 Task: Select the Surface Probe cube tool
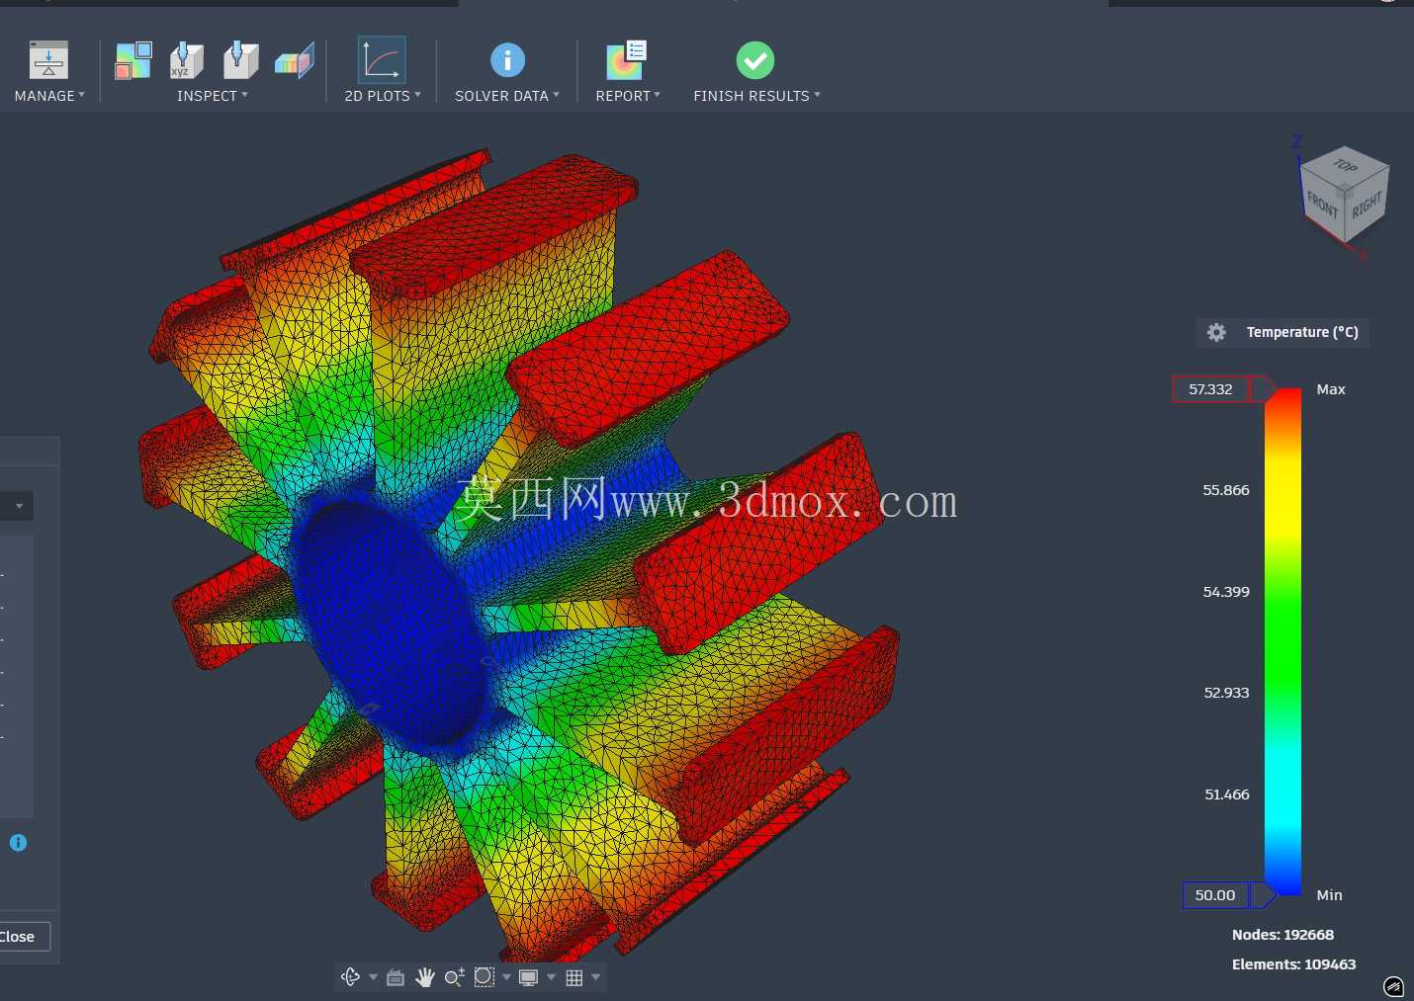point(240,60)
